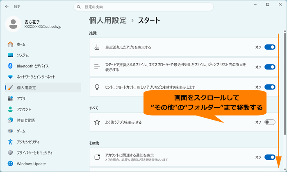The image size is (287, 172).
Task: Click list icon of recommended files row
Action: pos(97,67)
